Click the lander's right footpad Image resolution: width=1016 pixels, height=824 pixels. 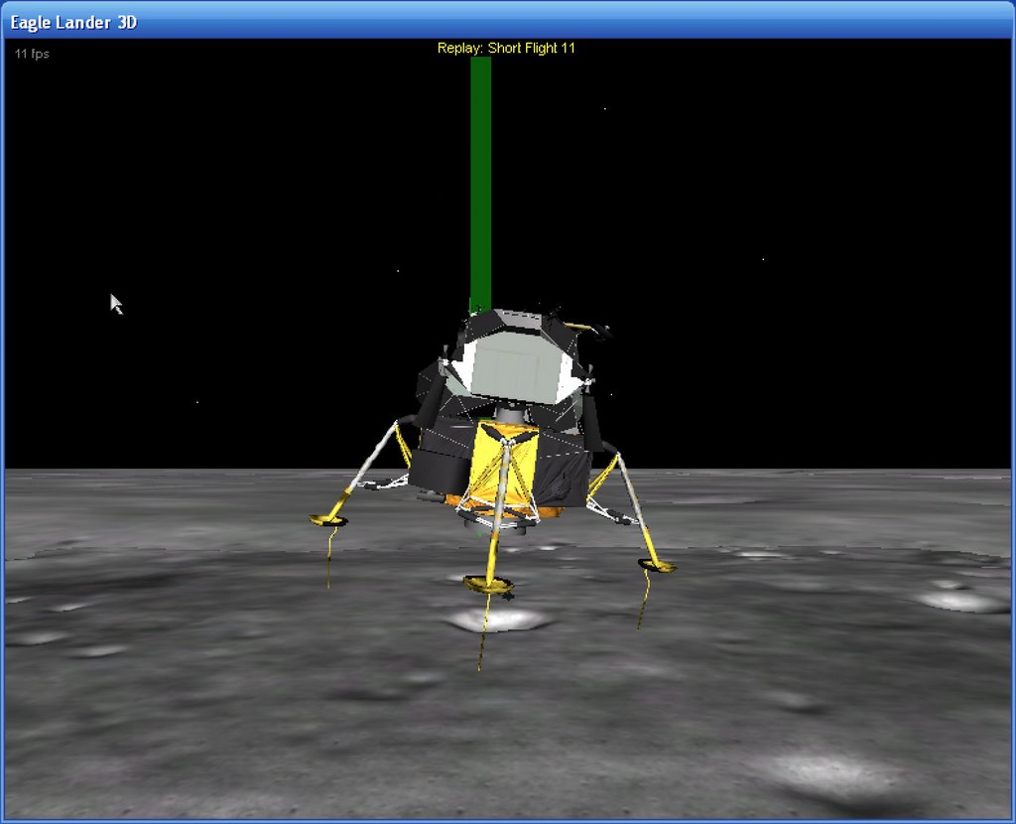(x=658, y=565)
